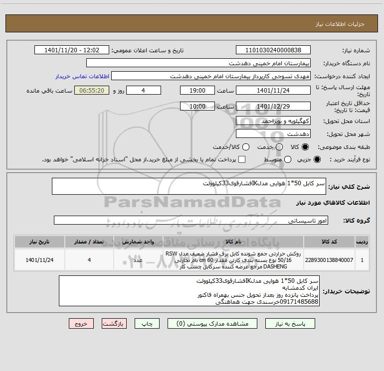Select the جزیی purchase type radio
Viewport: 384px width, 371px height.
(x=317, y=159)
